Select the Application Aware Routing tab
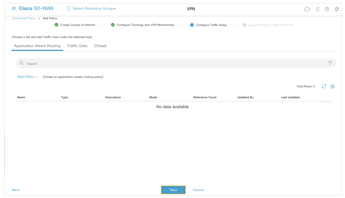345x198 pixels. [37, 46]
